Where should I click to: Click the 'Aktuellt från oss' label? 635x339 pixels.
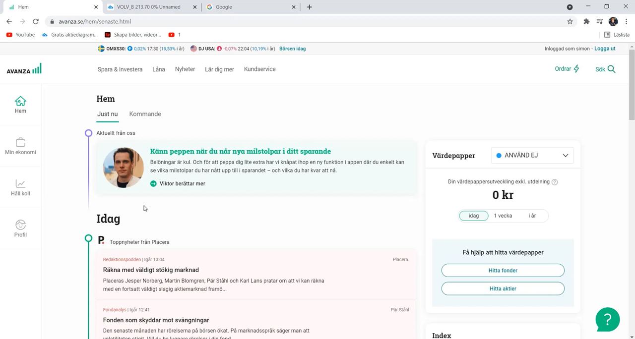point(116,133)
